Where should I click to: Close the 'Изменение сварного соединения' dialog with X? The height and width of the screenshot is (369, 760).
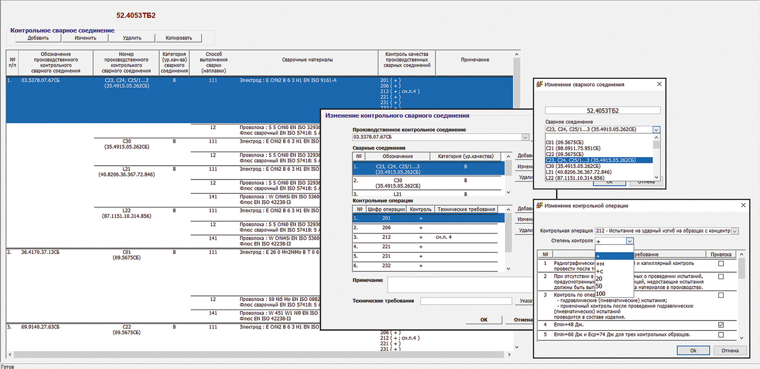coord(659,84)
